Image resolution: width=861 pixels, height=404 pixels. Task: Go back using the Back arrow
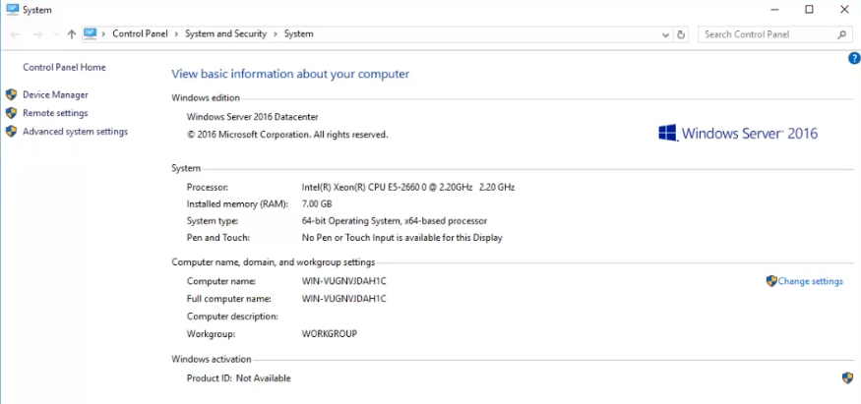(15, 34)
